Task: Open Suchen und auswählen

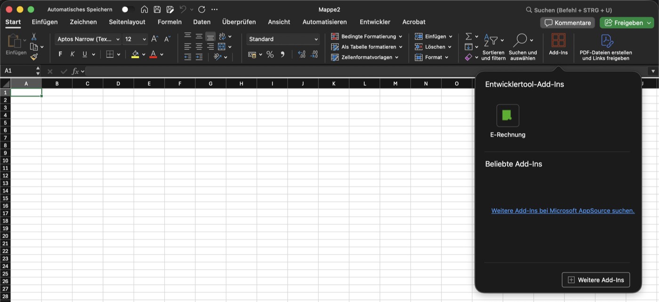Action: coord(522,46)
